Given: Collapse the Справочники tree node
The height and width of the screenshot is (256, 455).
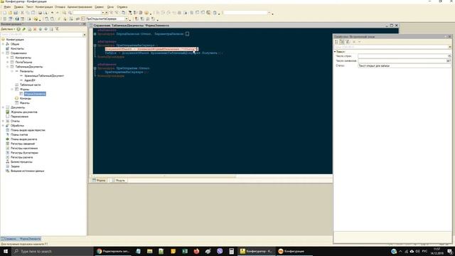Looking at the screenshot, I should pyautogui.click(x=3, y=53).
